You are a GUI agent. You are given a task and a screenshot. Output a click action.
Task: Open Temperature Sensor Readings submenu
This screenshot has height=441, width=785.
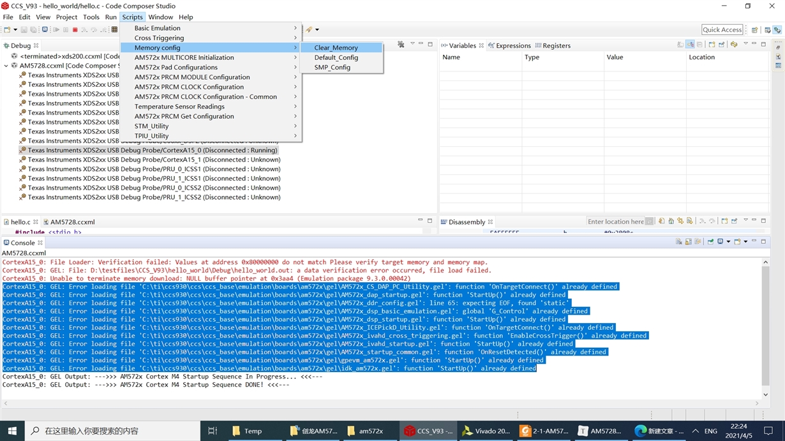[x=211, y=107]
